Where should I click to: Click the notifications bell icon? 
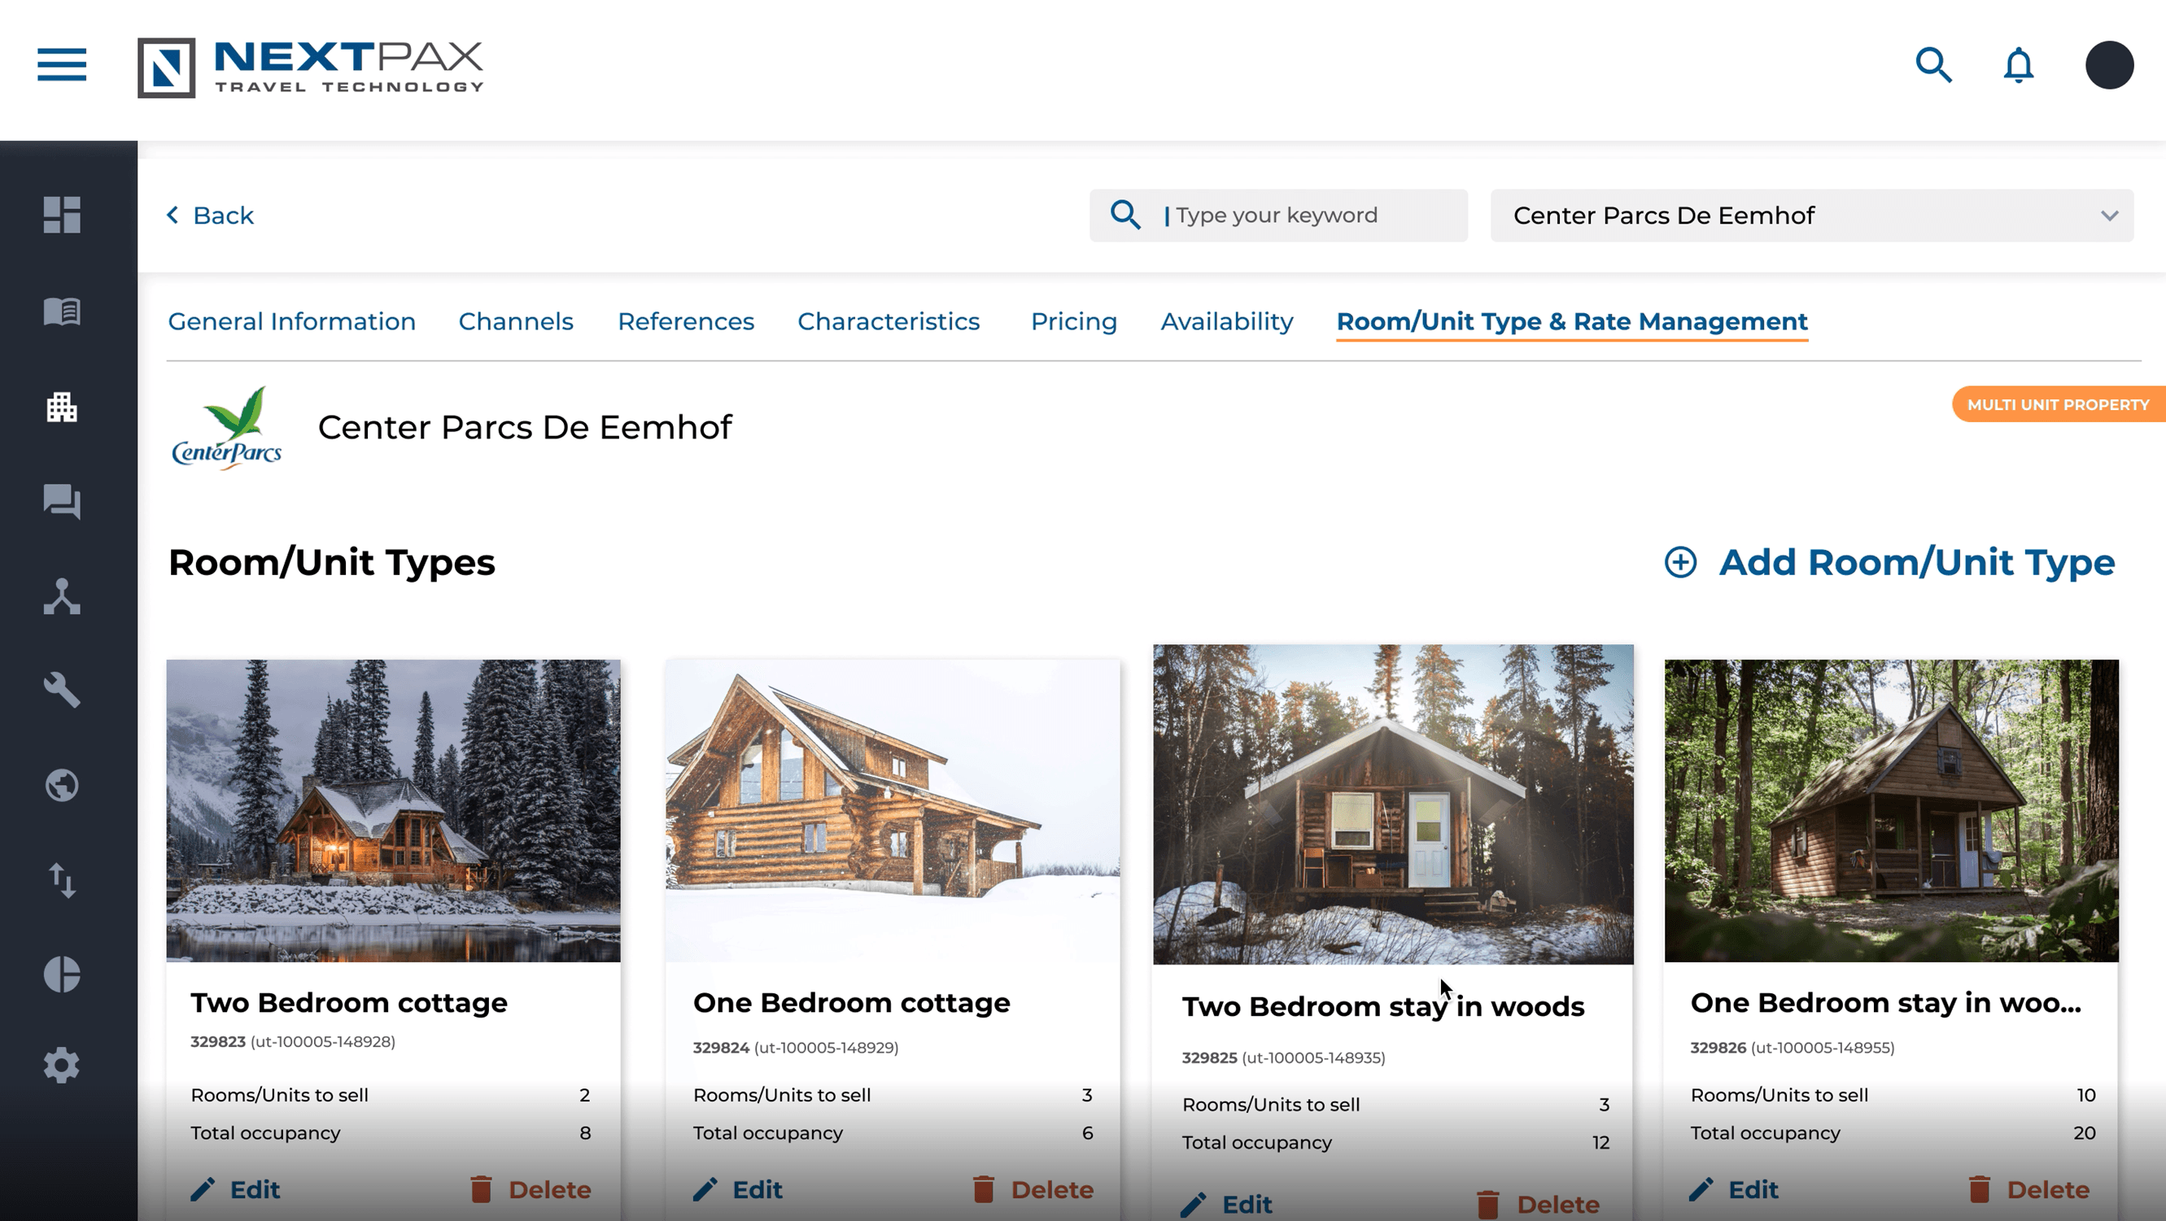2018,66
